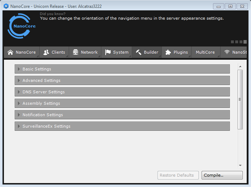Click the vertical scrollbar thumb
This screenshot has height=187, width=251.
(x=240, y=99)
